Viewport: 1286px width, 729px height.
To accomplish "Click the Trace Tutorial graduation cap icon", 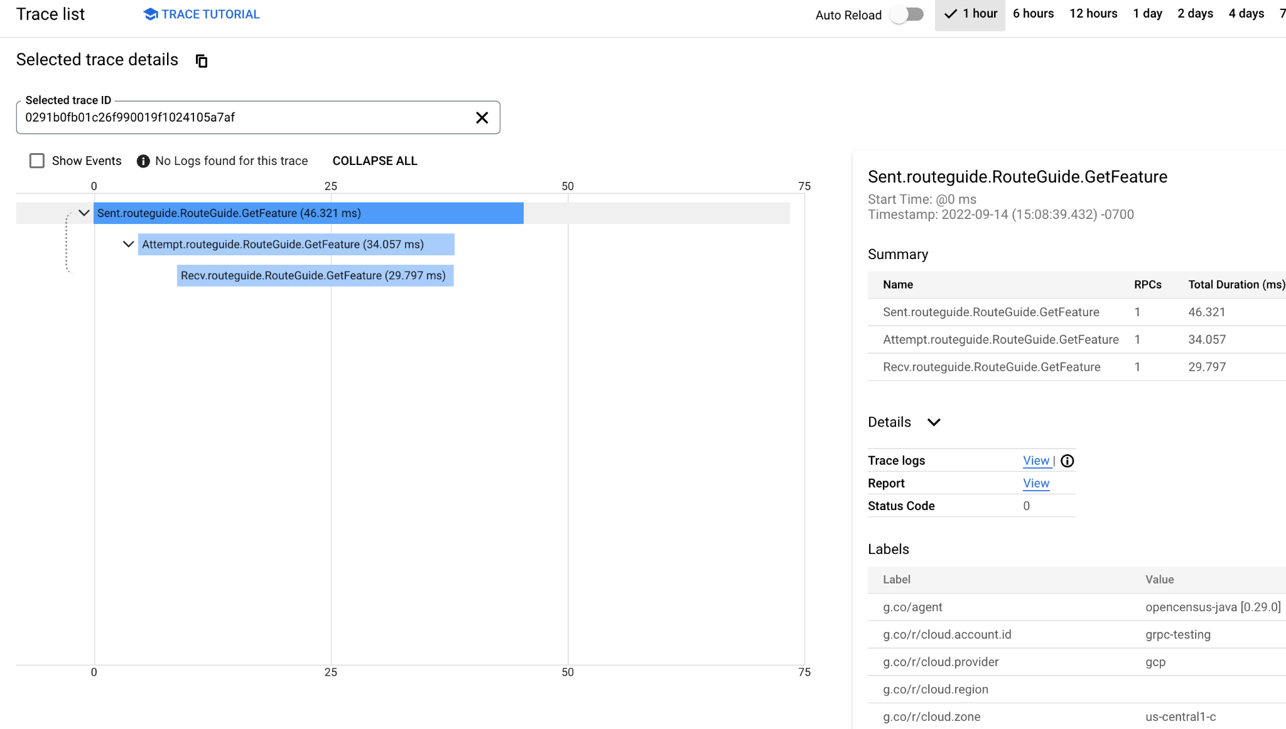I will tap(150, 14).
